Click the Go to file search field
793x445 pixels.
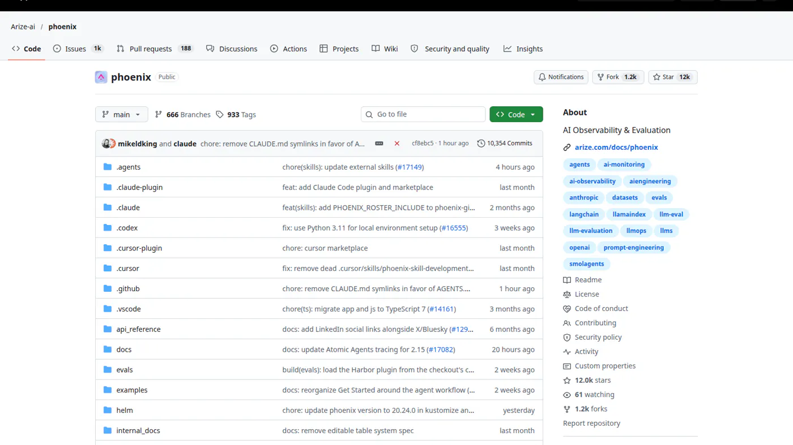pos(423,114)
